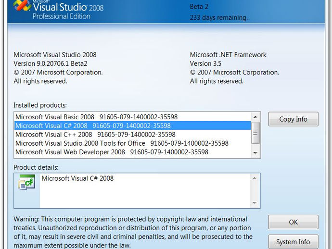Select Microsoft Visual Basic 2008 in the list
The image size is (332, 249).
point(132,117)
